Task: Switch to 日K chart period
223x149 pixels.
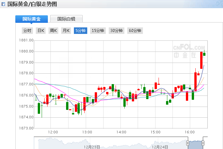Action: [x=41, y=31]
